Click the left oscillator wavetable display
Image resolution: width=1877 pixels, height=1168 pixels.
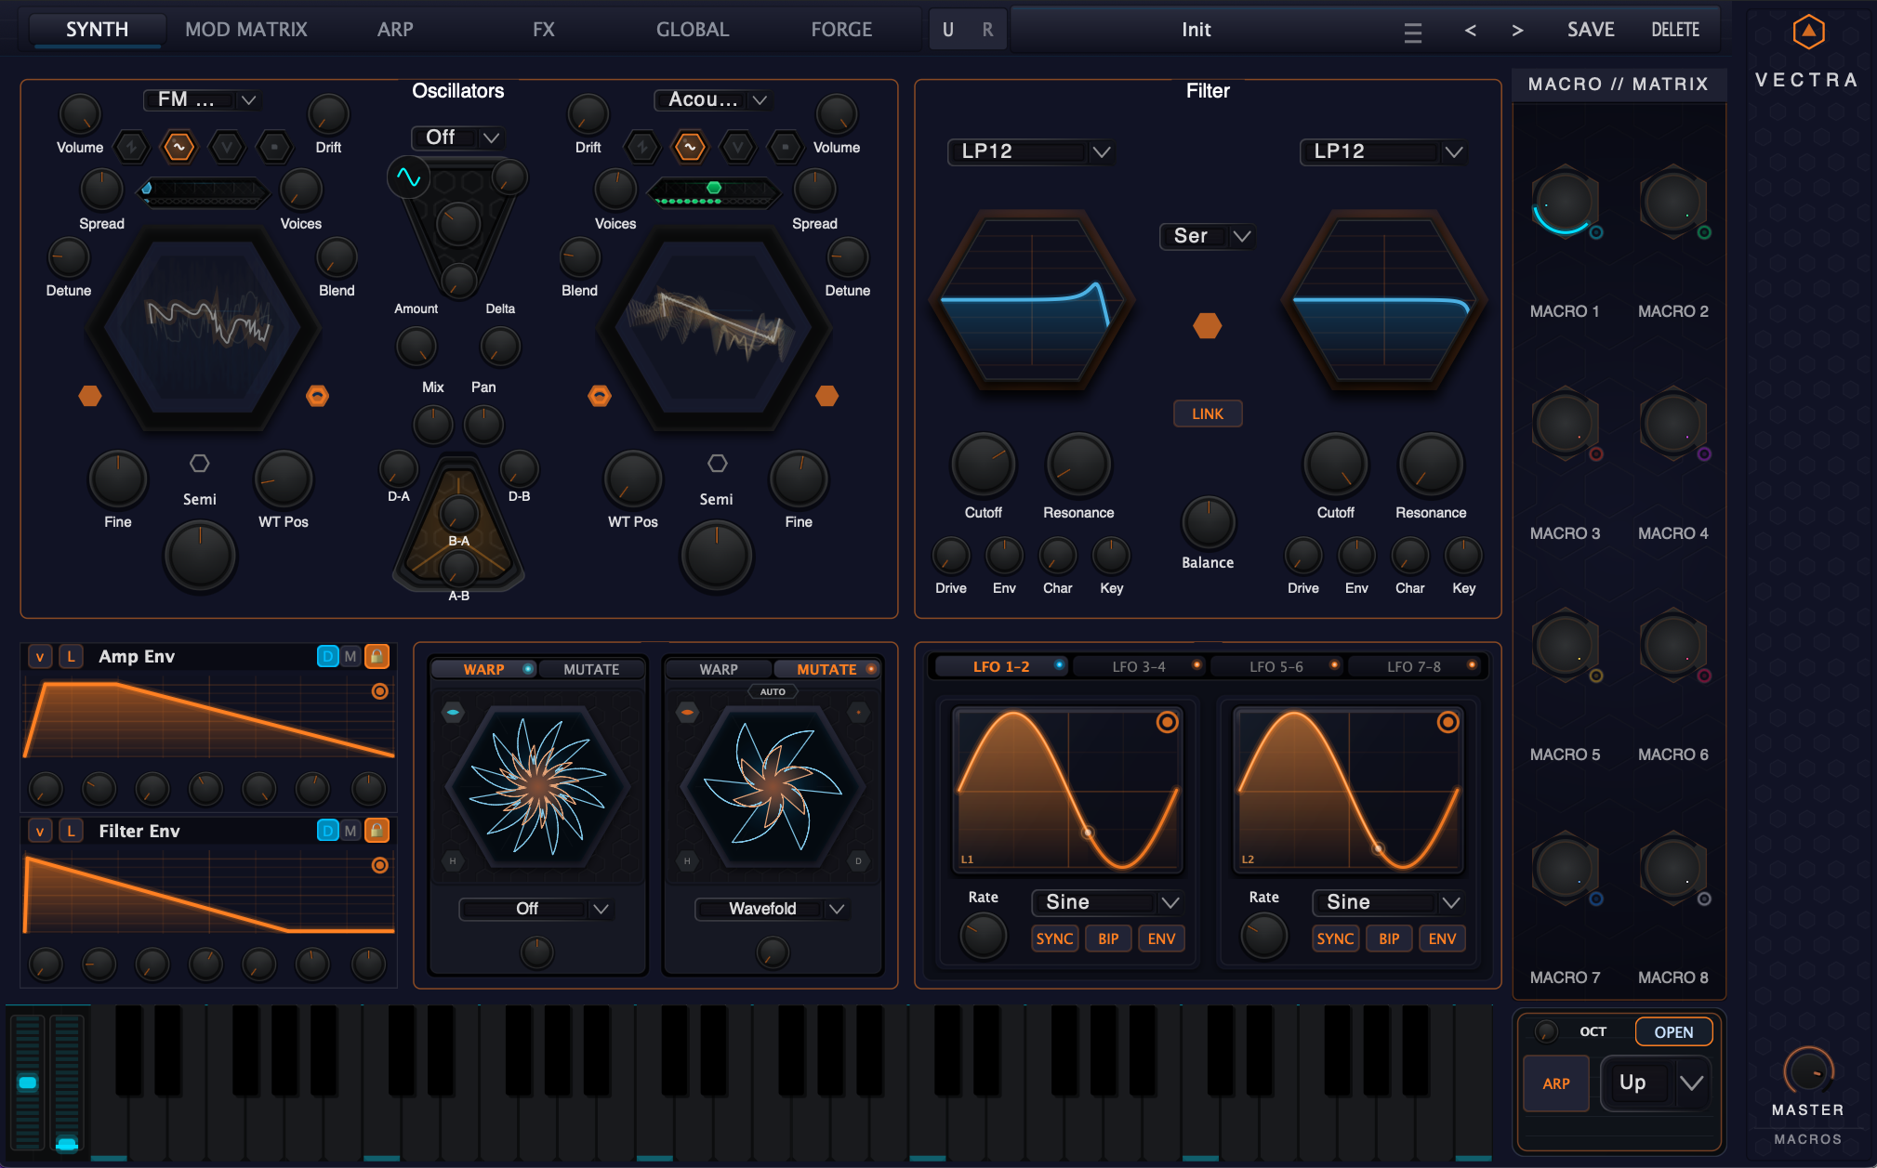204,328
